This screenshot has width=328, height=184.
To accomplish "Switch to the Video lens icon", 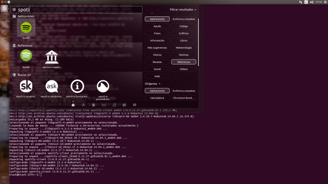I will tap(104, 105).
